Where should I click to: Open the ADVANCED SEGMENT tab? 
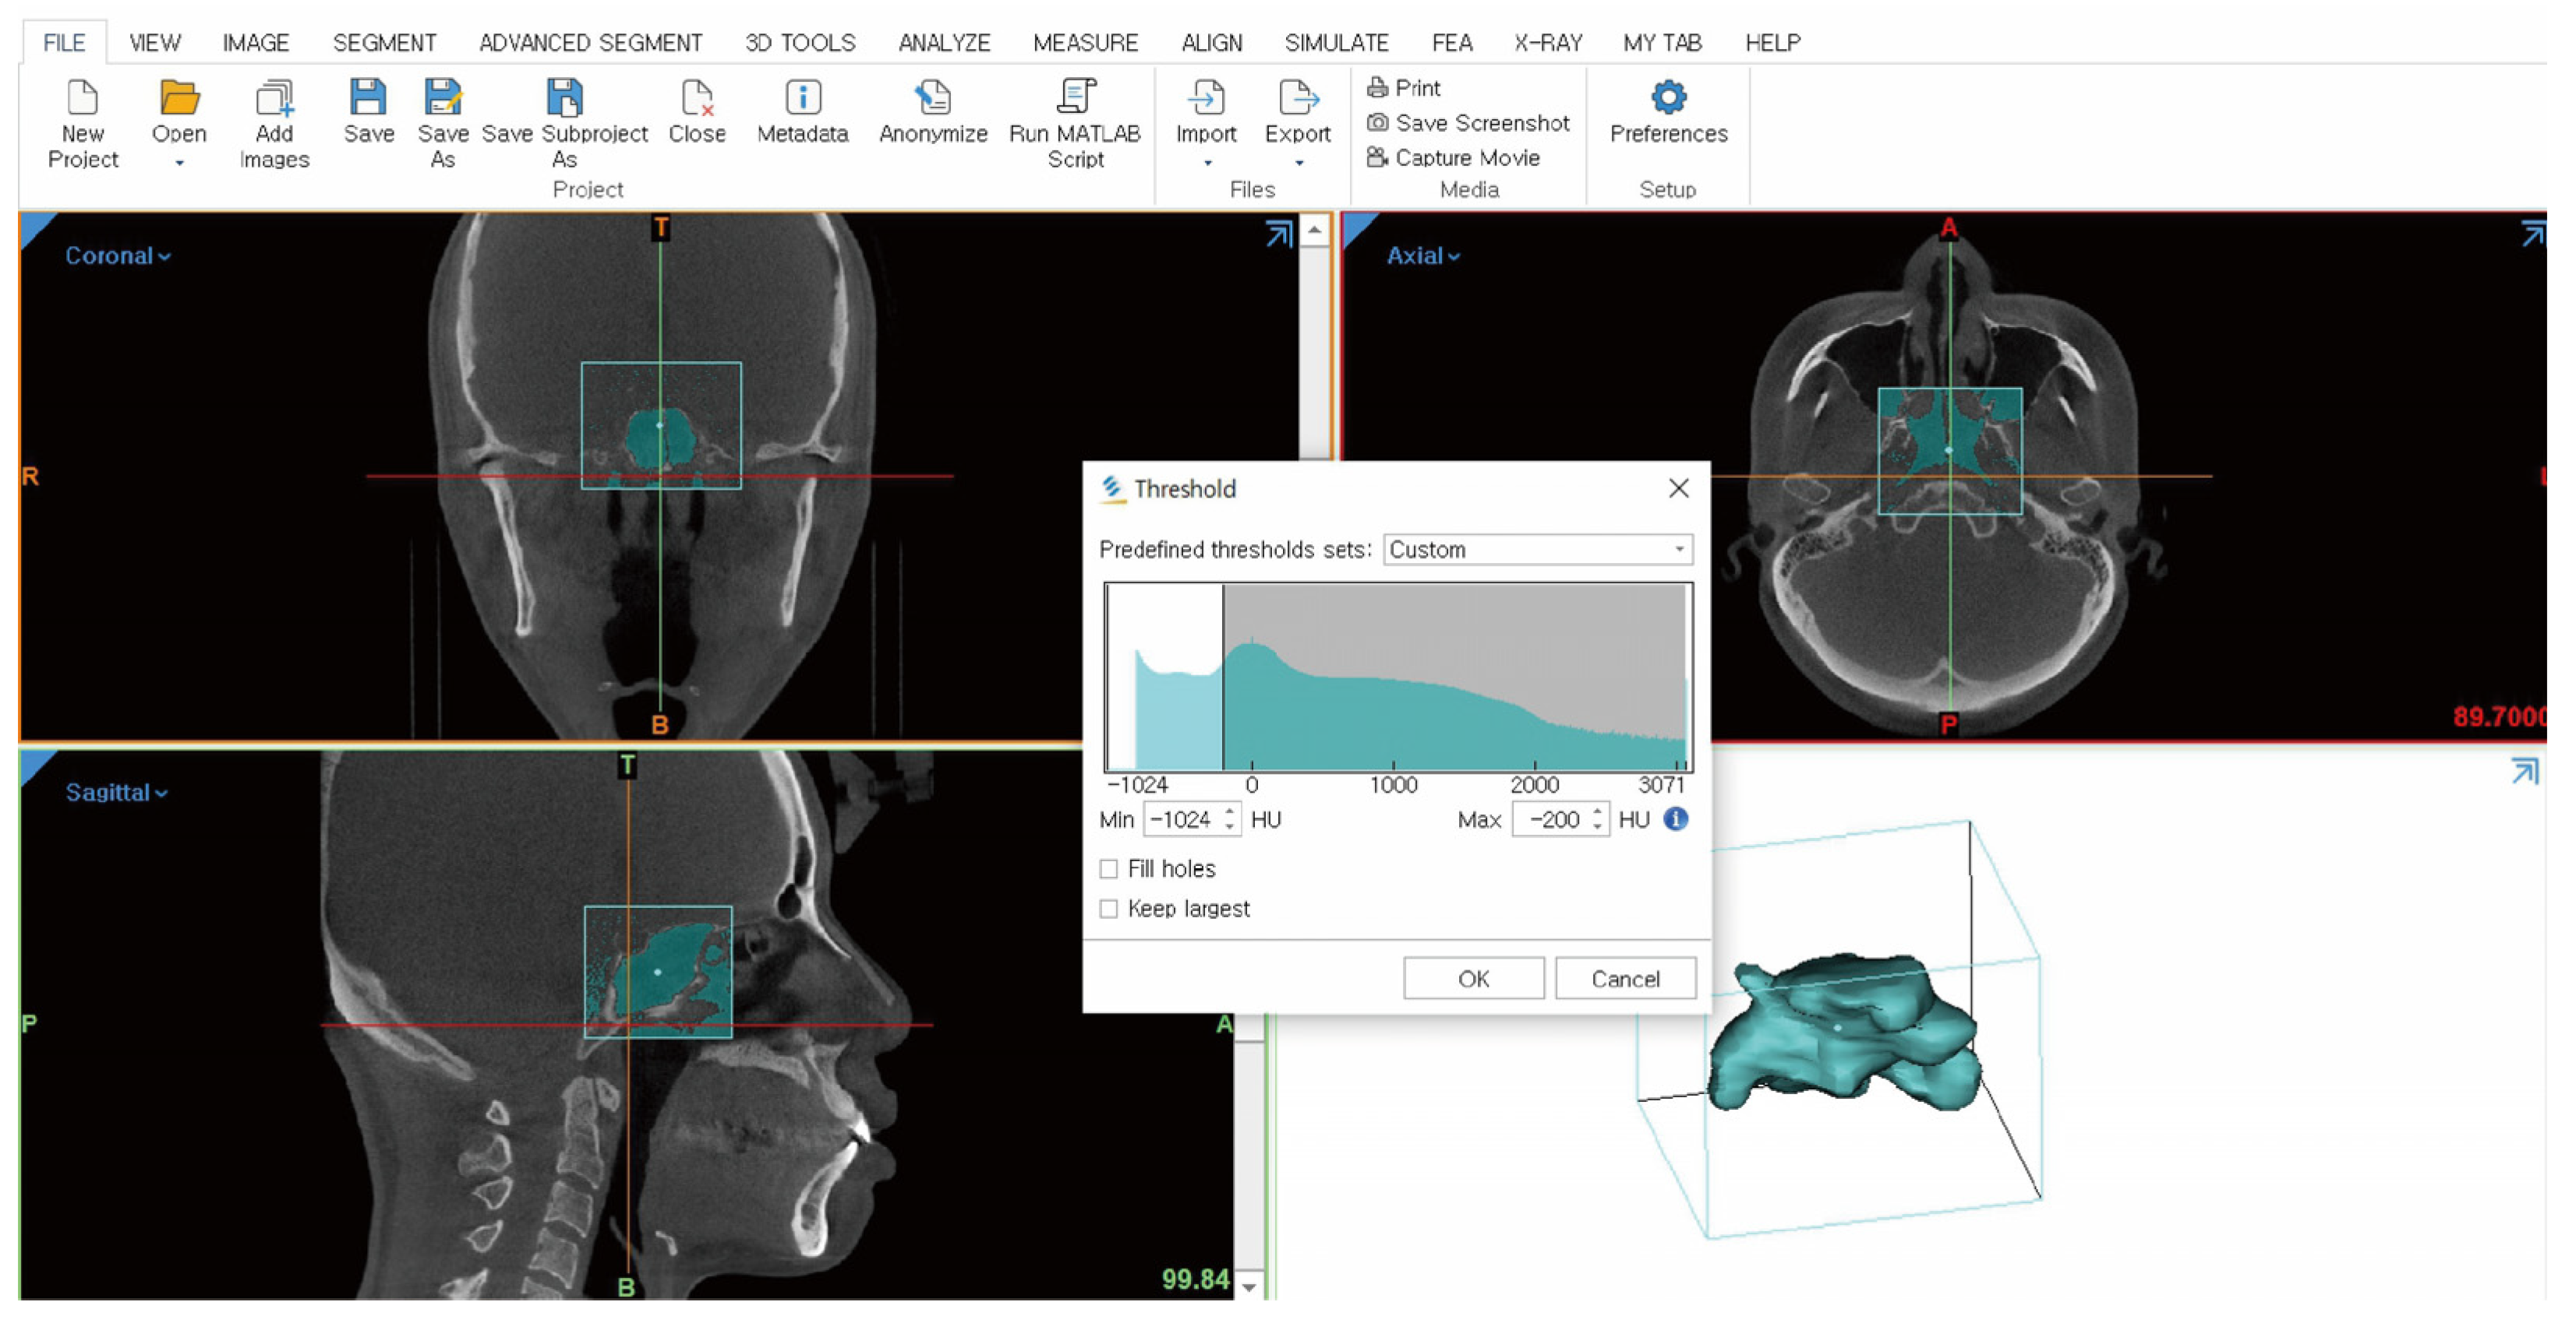click(x=590, y=43)
